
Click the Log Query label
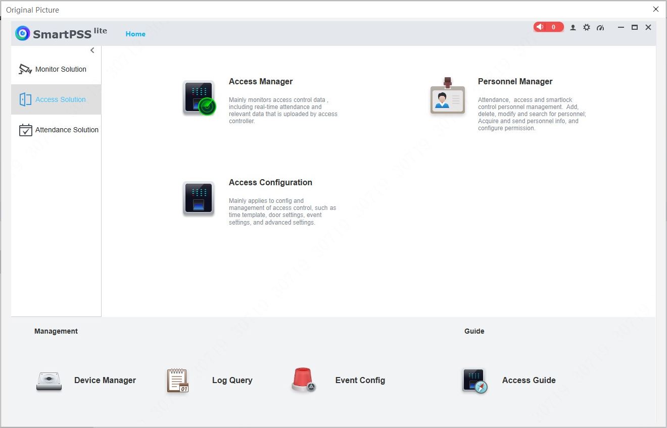232,380
